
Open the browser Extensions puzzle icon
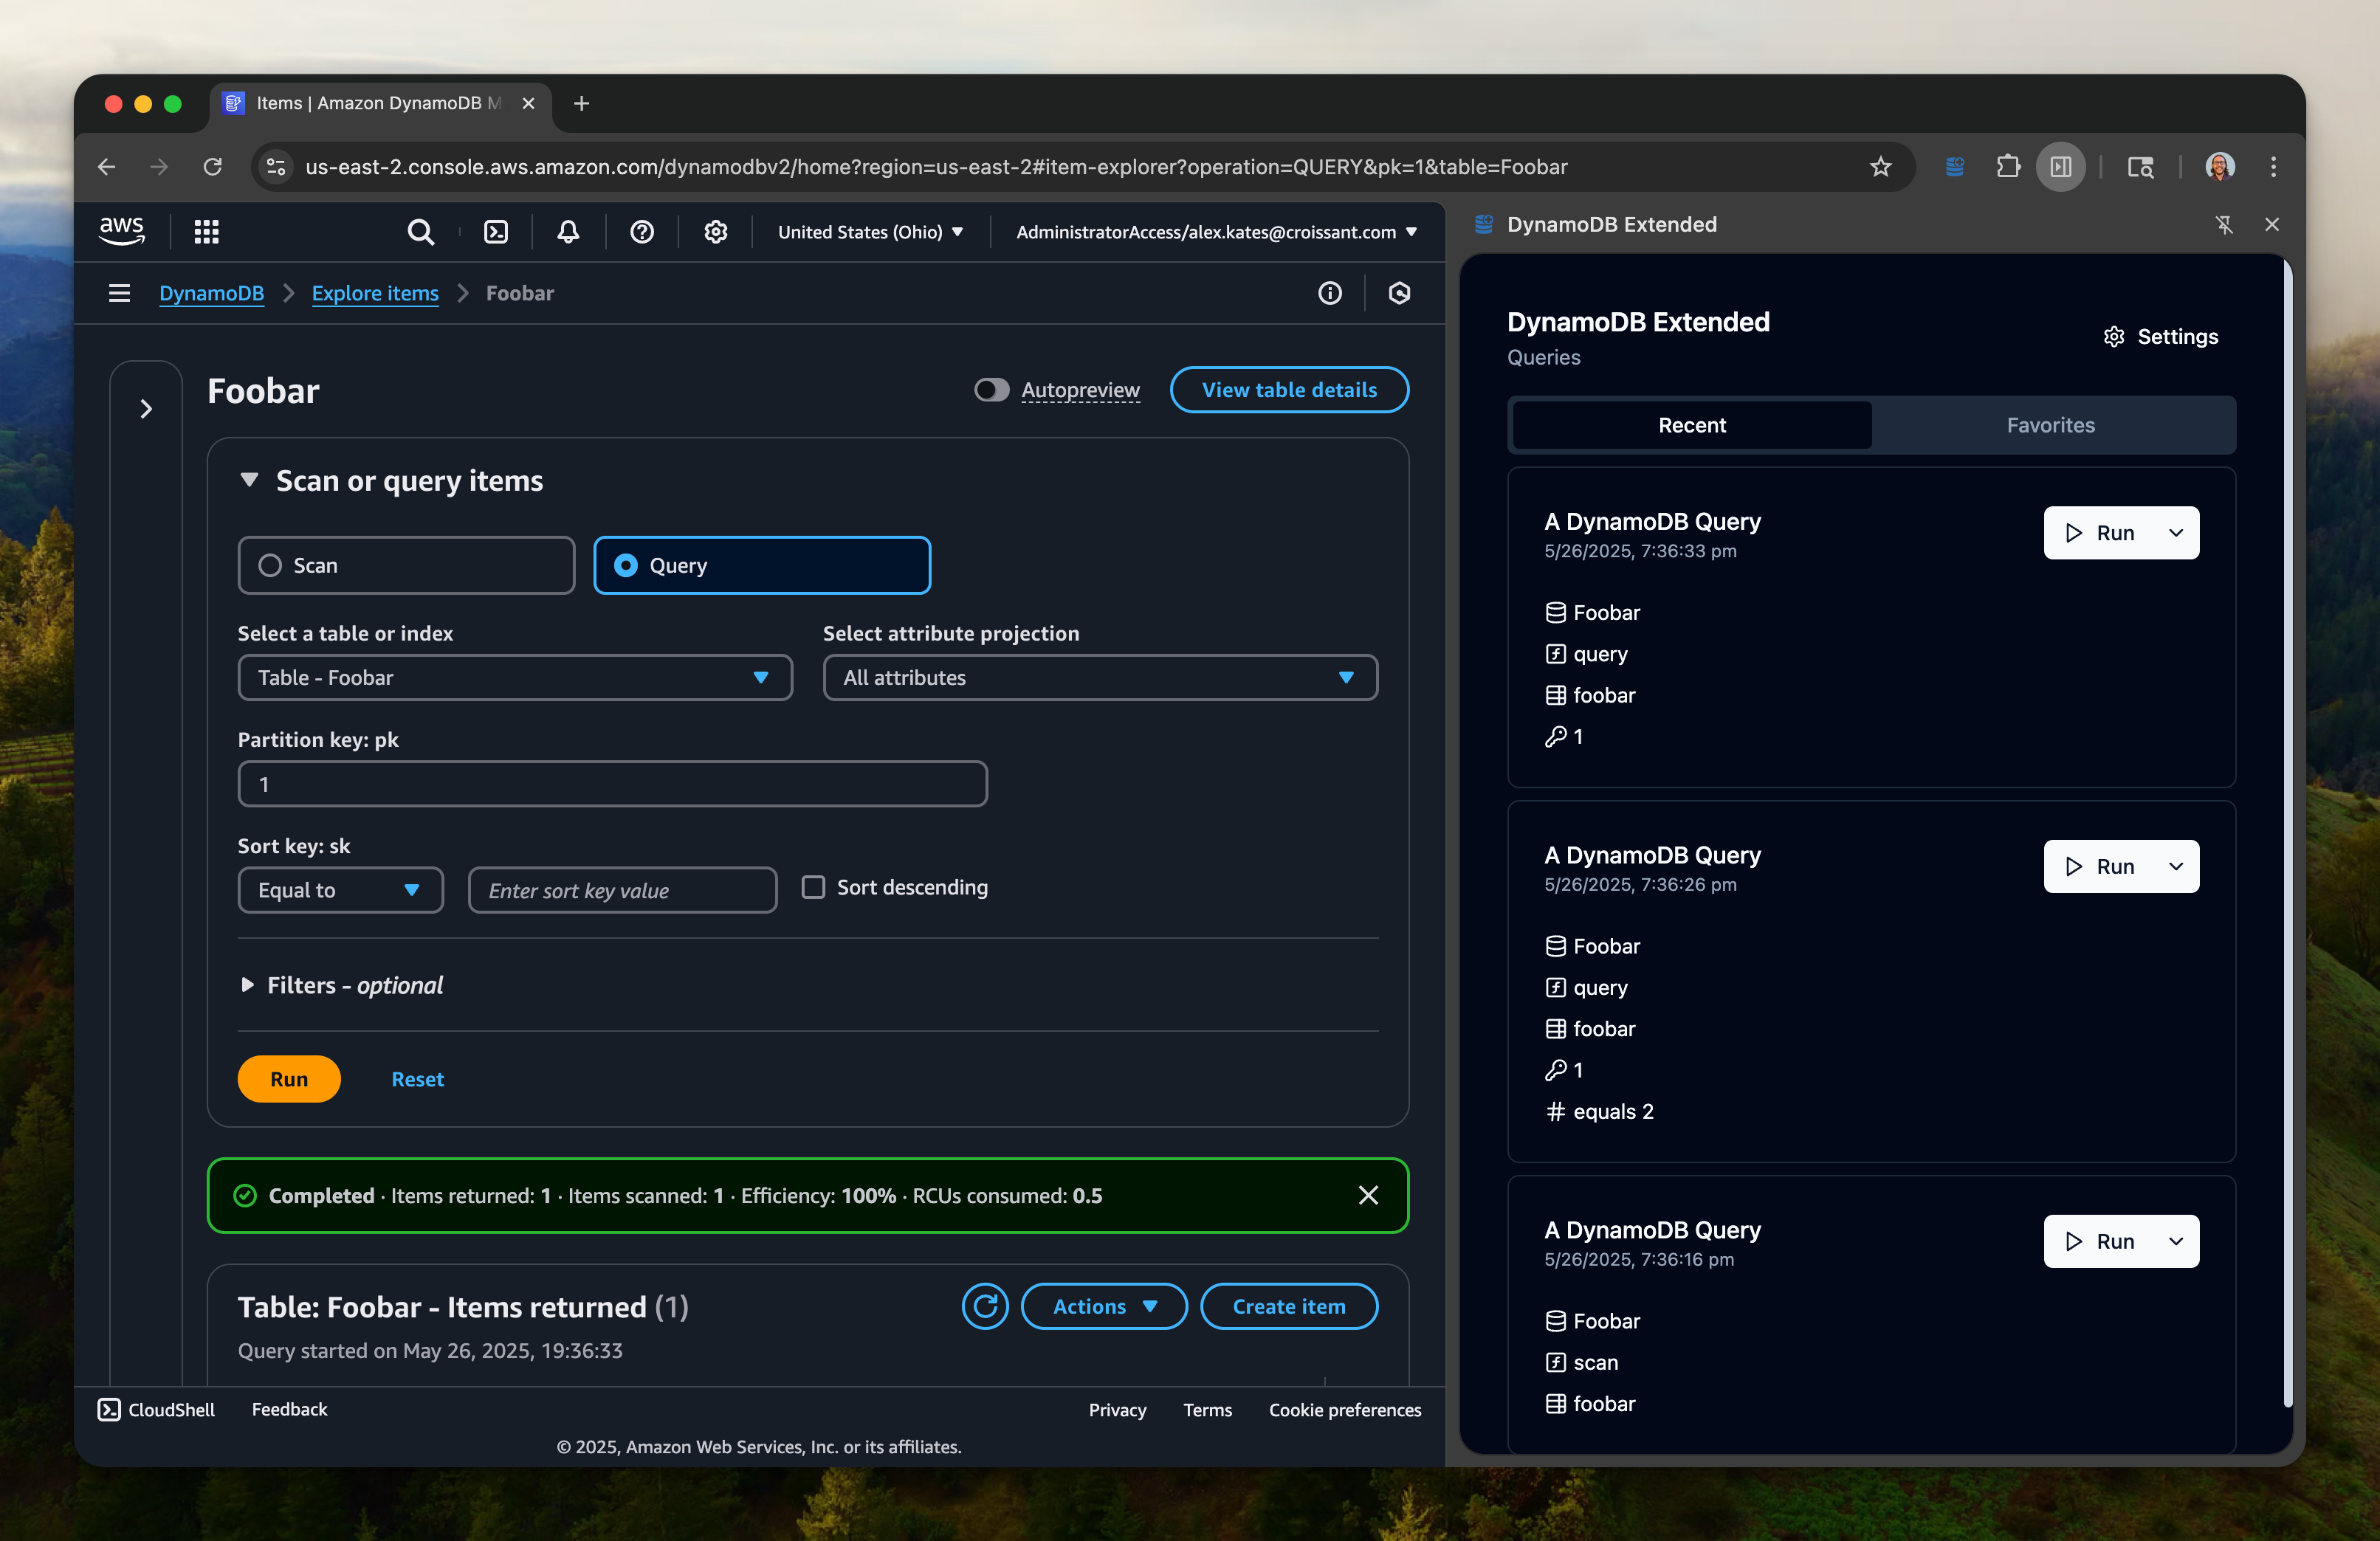point(2008,167)
